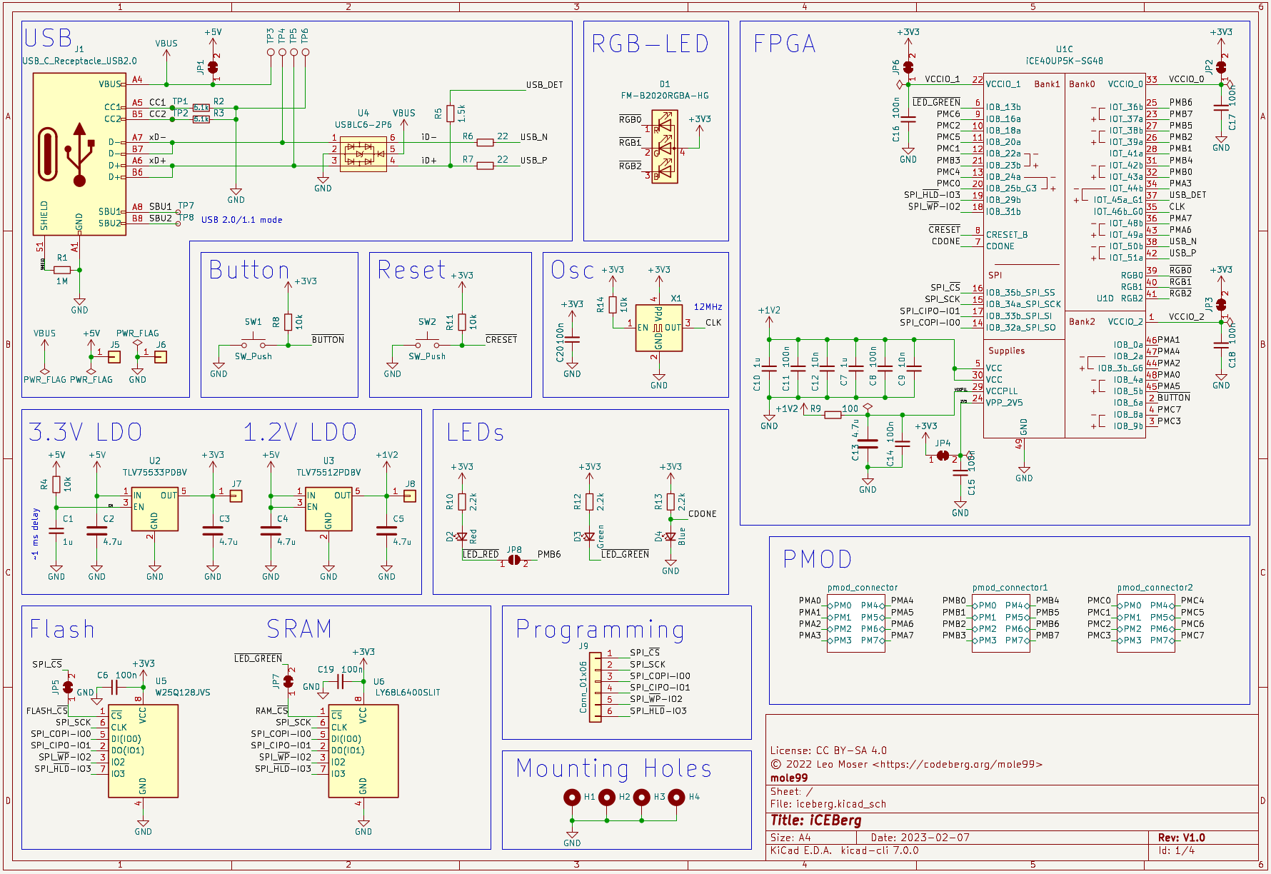Click the 'Date: 2023-02-07' field
Screen dimensions: 1271x874
point(920,838)
